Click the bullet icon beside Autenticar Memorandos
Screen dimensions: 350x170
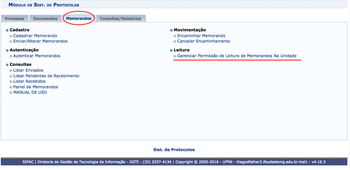point(11,56)
